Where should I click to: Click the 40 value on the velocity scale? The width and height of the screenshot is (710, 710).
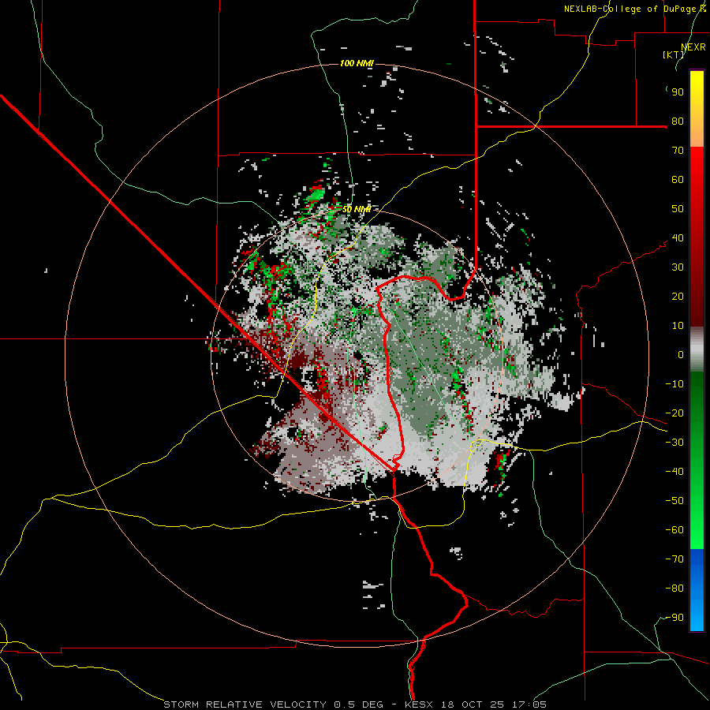pyautogui.click(x=678, y=238)
